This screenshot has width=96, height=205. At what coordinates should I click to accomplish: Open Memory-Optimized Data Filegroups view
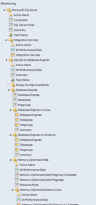(x=42, y=180)
